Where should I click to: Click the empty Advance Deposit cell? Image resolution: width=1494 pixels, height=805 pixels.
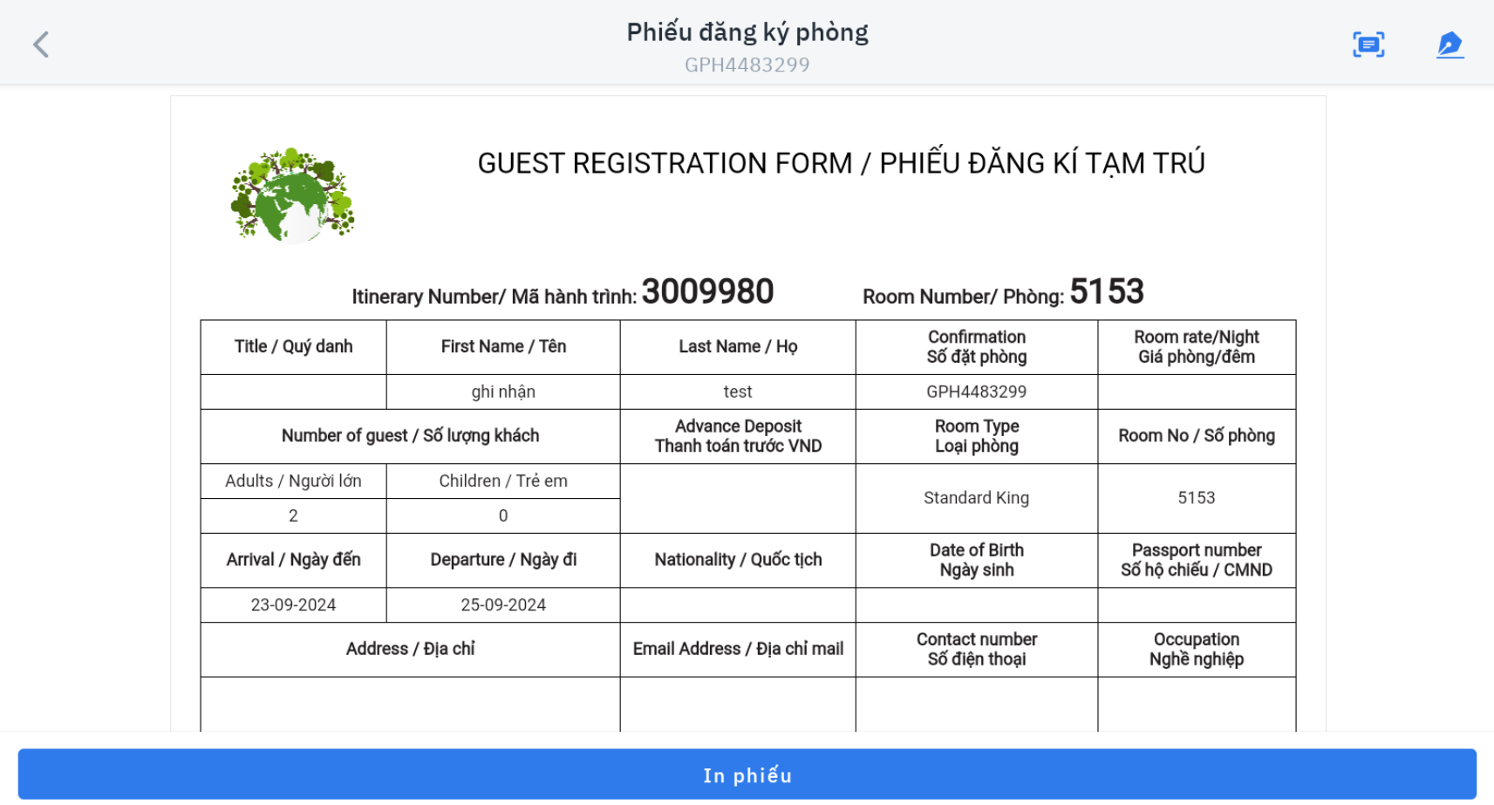738,498
